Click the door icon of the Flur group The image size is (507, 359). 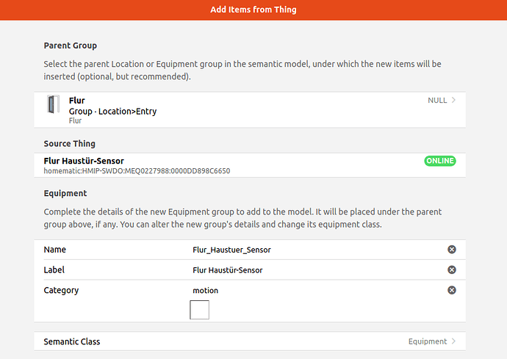[x=53, y=105]
